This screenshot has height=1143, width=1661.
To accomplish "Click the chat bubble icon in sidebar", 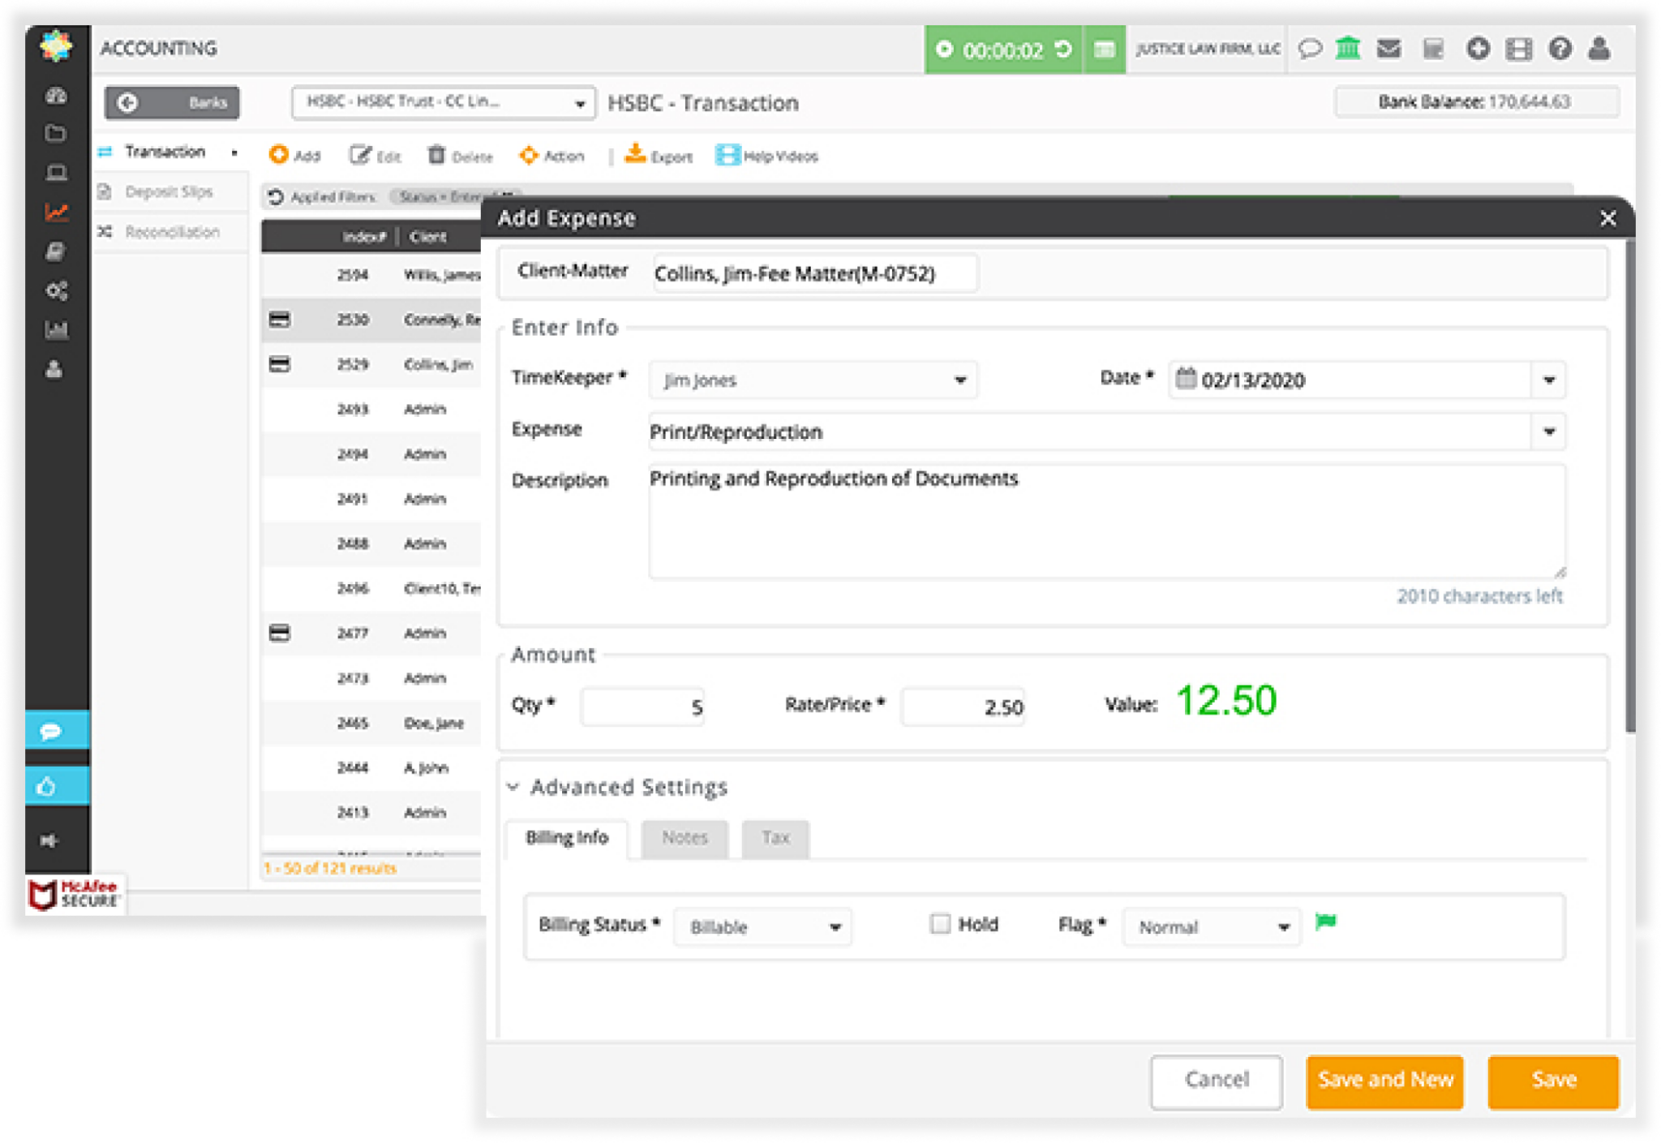I will click(51, 731).
